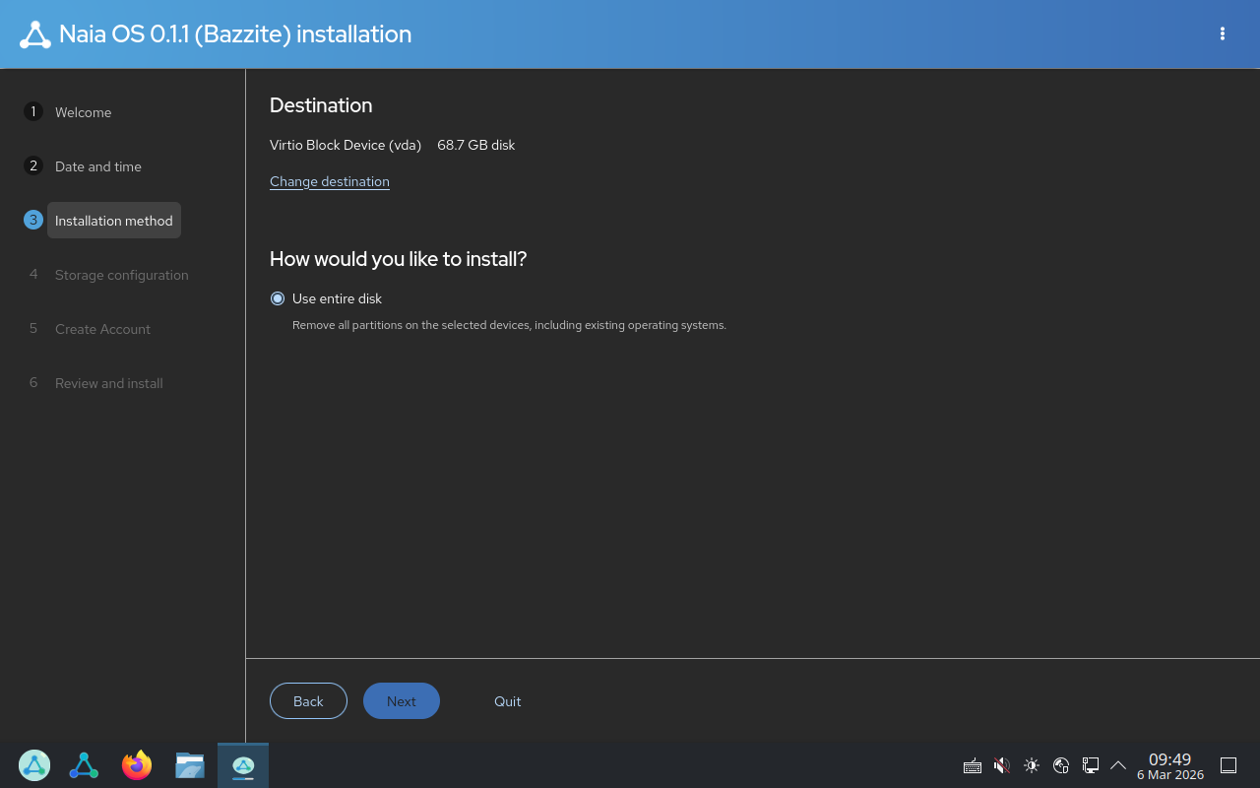Screen dimensions: 1260x788
Task: Open the Naia OS installer menu via kebab icon
Action: (1222, 33)
